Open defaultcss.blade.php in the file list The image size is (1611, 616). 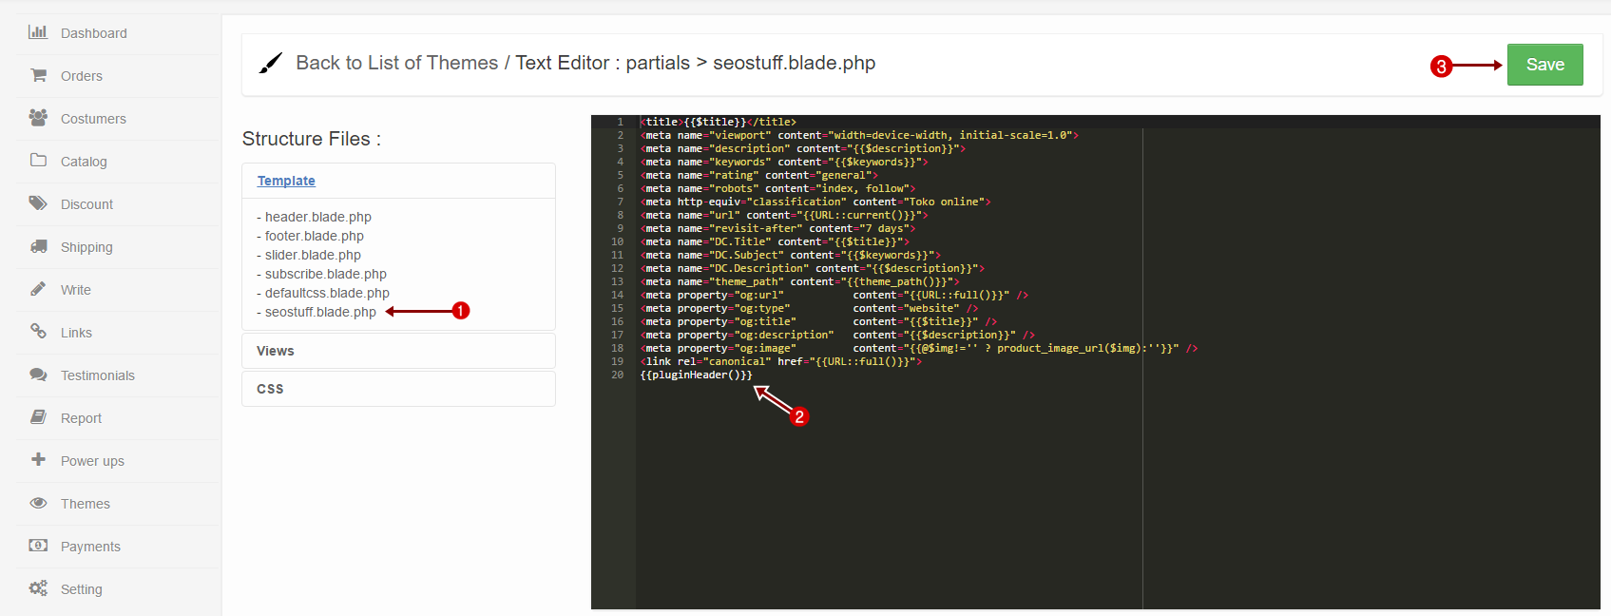click(x=327, y=293)
